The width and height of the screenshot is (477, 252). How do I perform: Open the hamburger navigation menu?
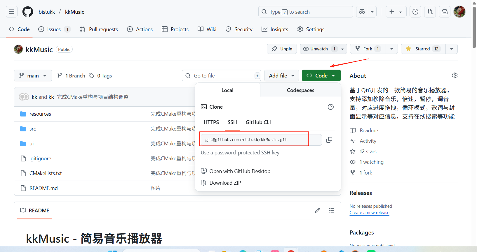[x=12, y=12]
